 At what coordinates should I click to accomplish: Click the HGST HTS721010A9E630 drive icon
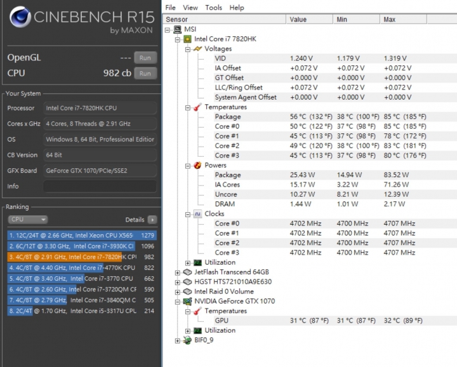187,282
